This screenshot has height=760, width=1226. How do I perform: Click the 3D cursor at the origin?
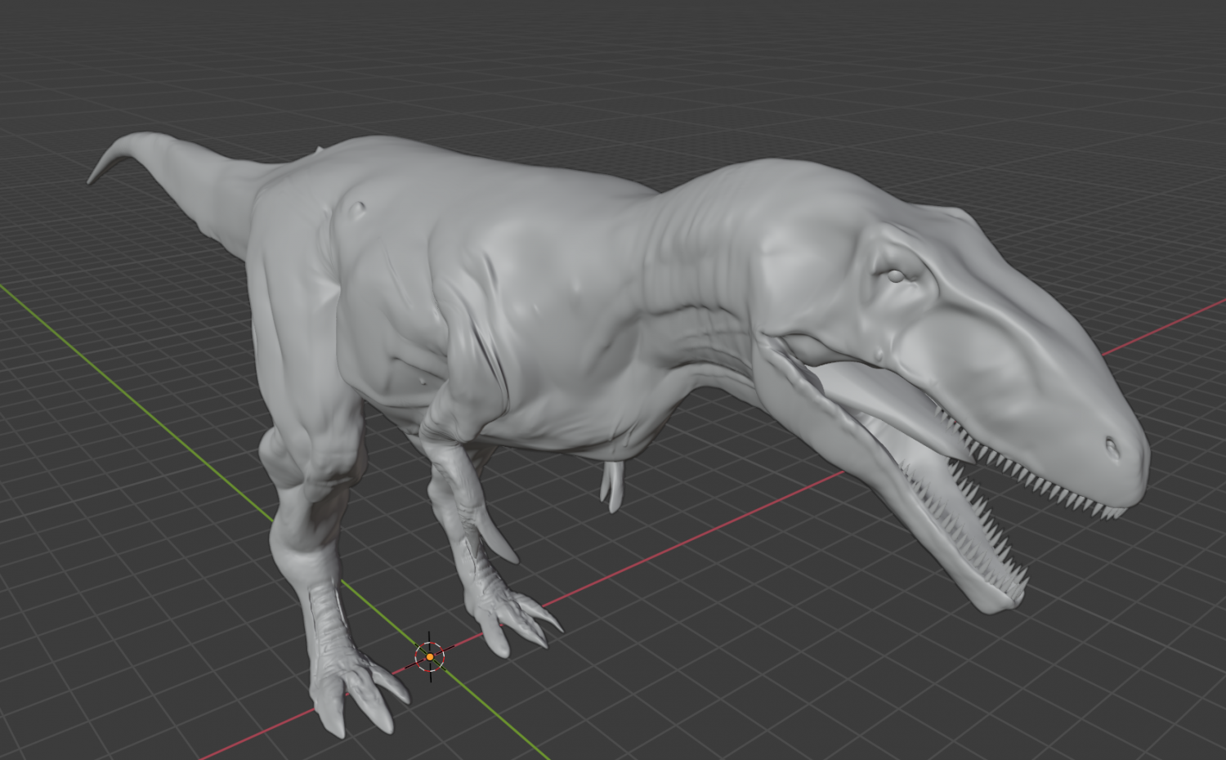(430, 656)
